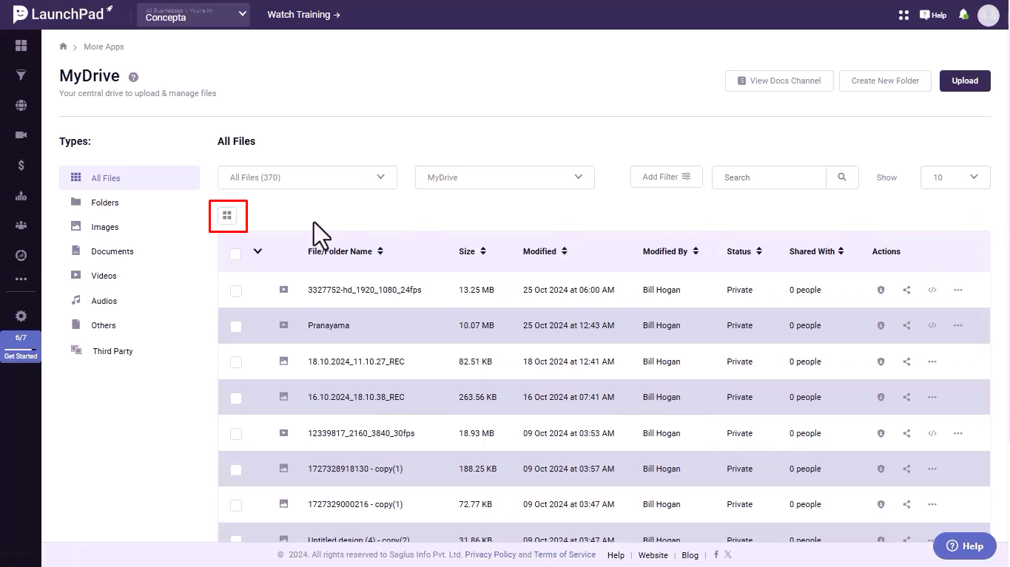Image resolution: width=1010 pixels, height=567 pixels.
Task: Open video camera icon in left sidebar
Action: (21, 135)
